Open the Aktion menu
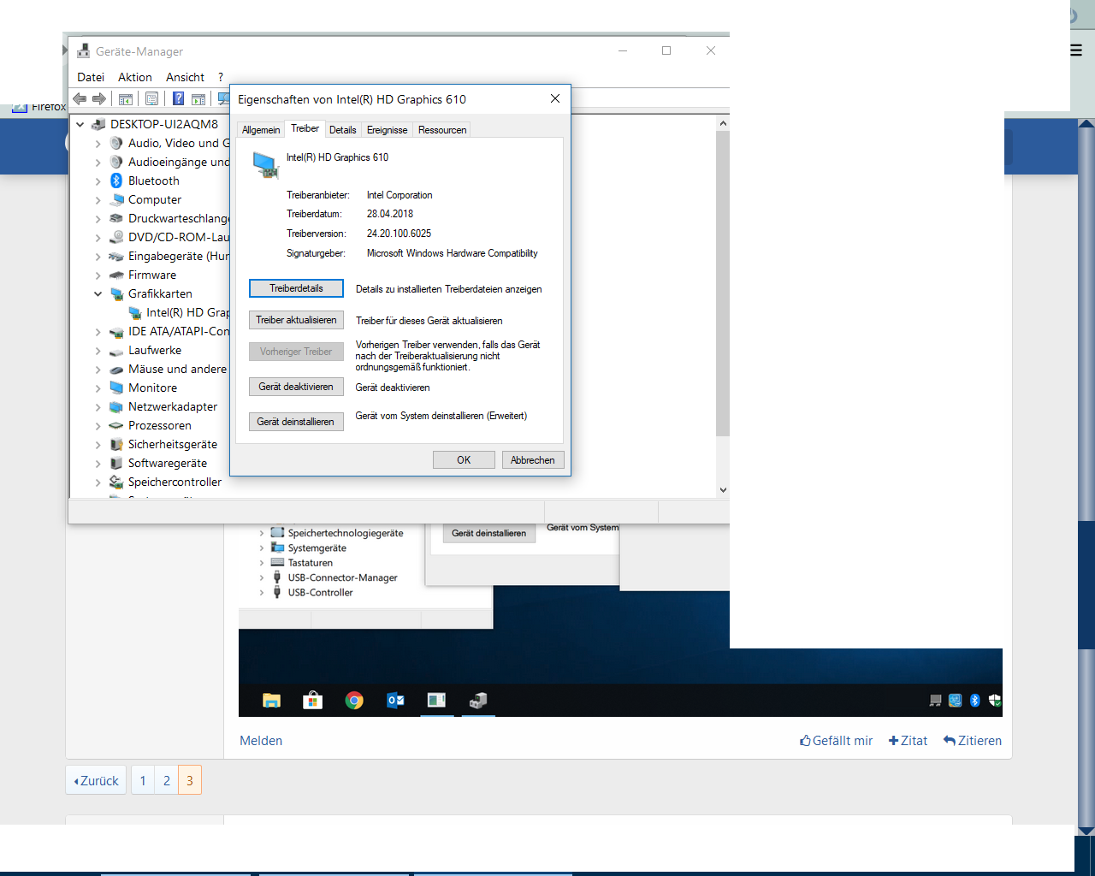This screenshot has width=1095, height=876. [135, 77]
